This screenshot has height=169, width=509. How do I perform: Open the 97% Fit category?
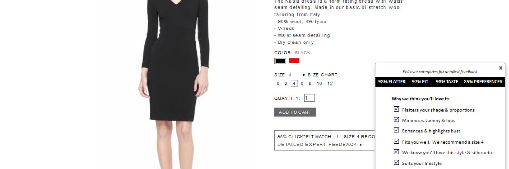click(420, 82)
